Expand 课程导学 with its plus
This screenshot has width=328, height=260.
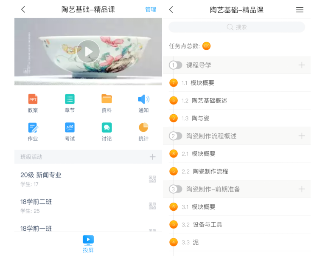click(302, 65)
